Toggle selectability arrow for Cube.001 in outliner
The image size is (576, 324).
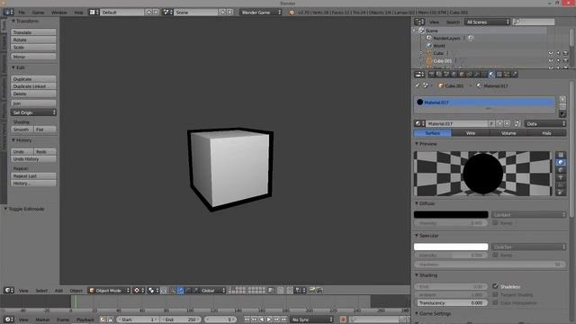pyautogui.click(x=558, y=60)
